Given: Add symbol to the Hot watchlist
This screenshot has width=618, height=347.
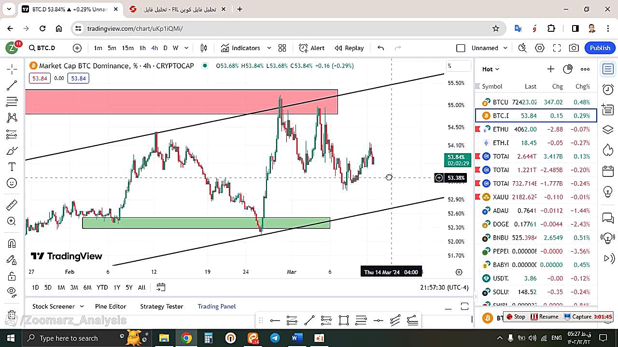Looking at the screenshot, I should click(x=550, y=69).
